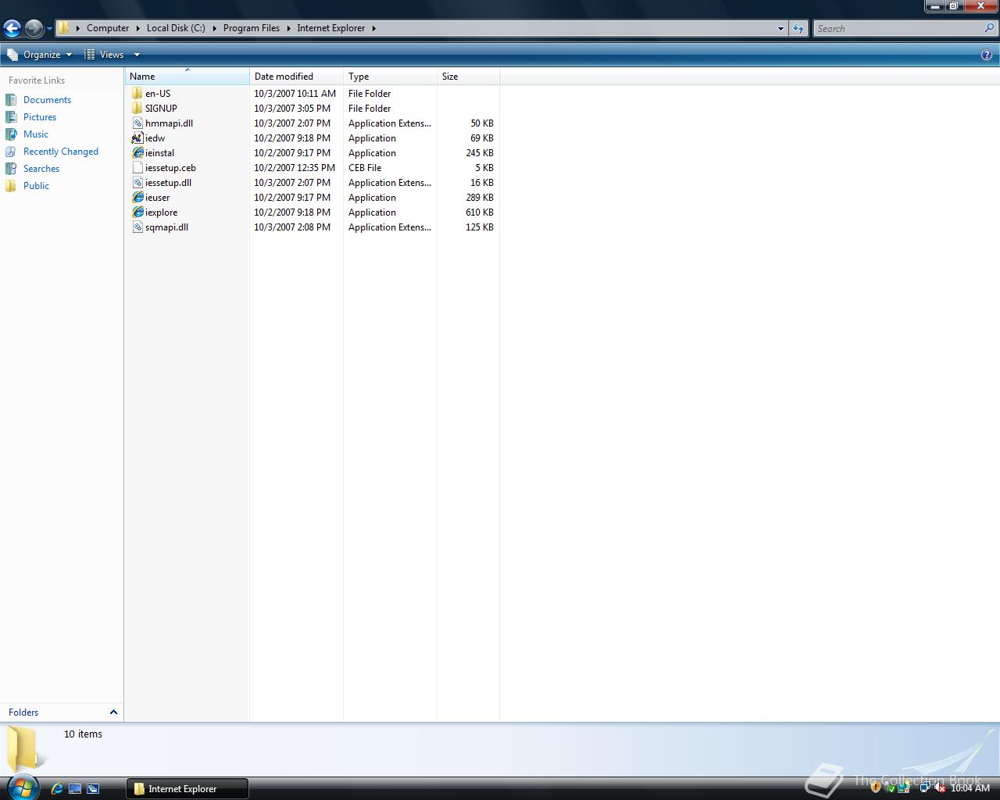Select hmmapi.dll file icon
1000x800 pixels.
[x=137, y=123]
